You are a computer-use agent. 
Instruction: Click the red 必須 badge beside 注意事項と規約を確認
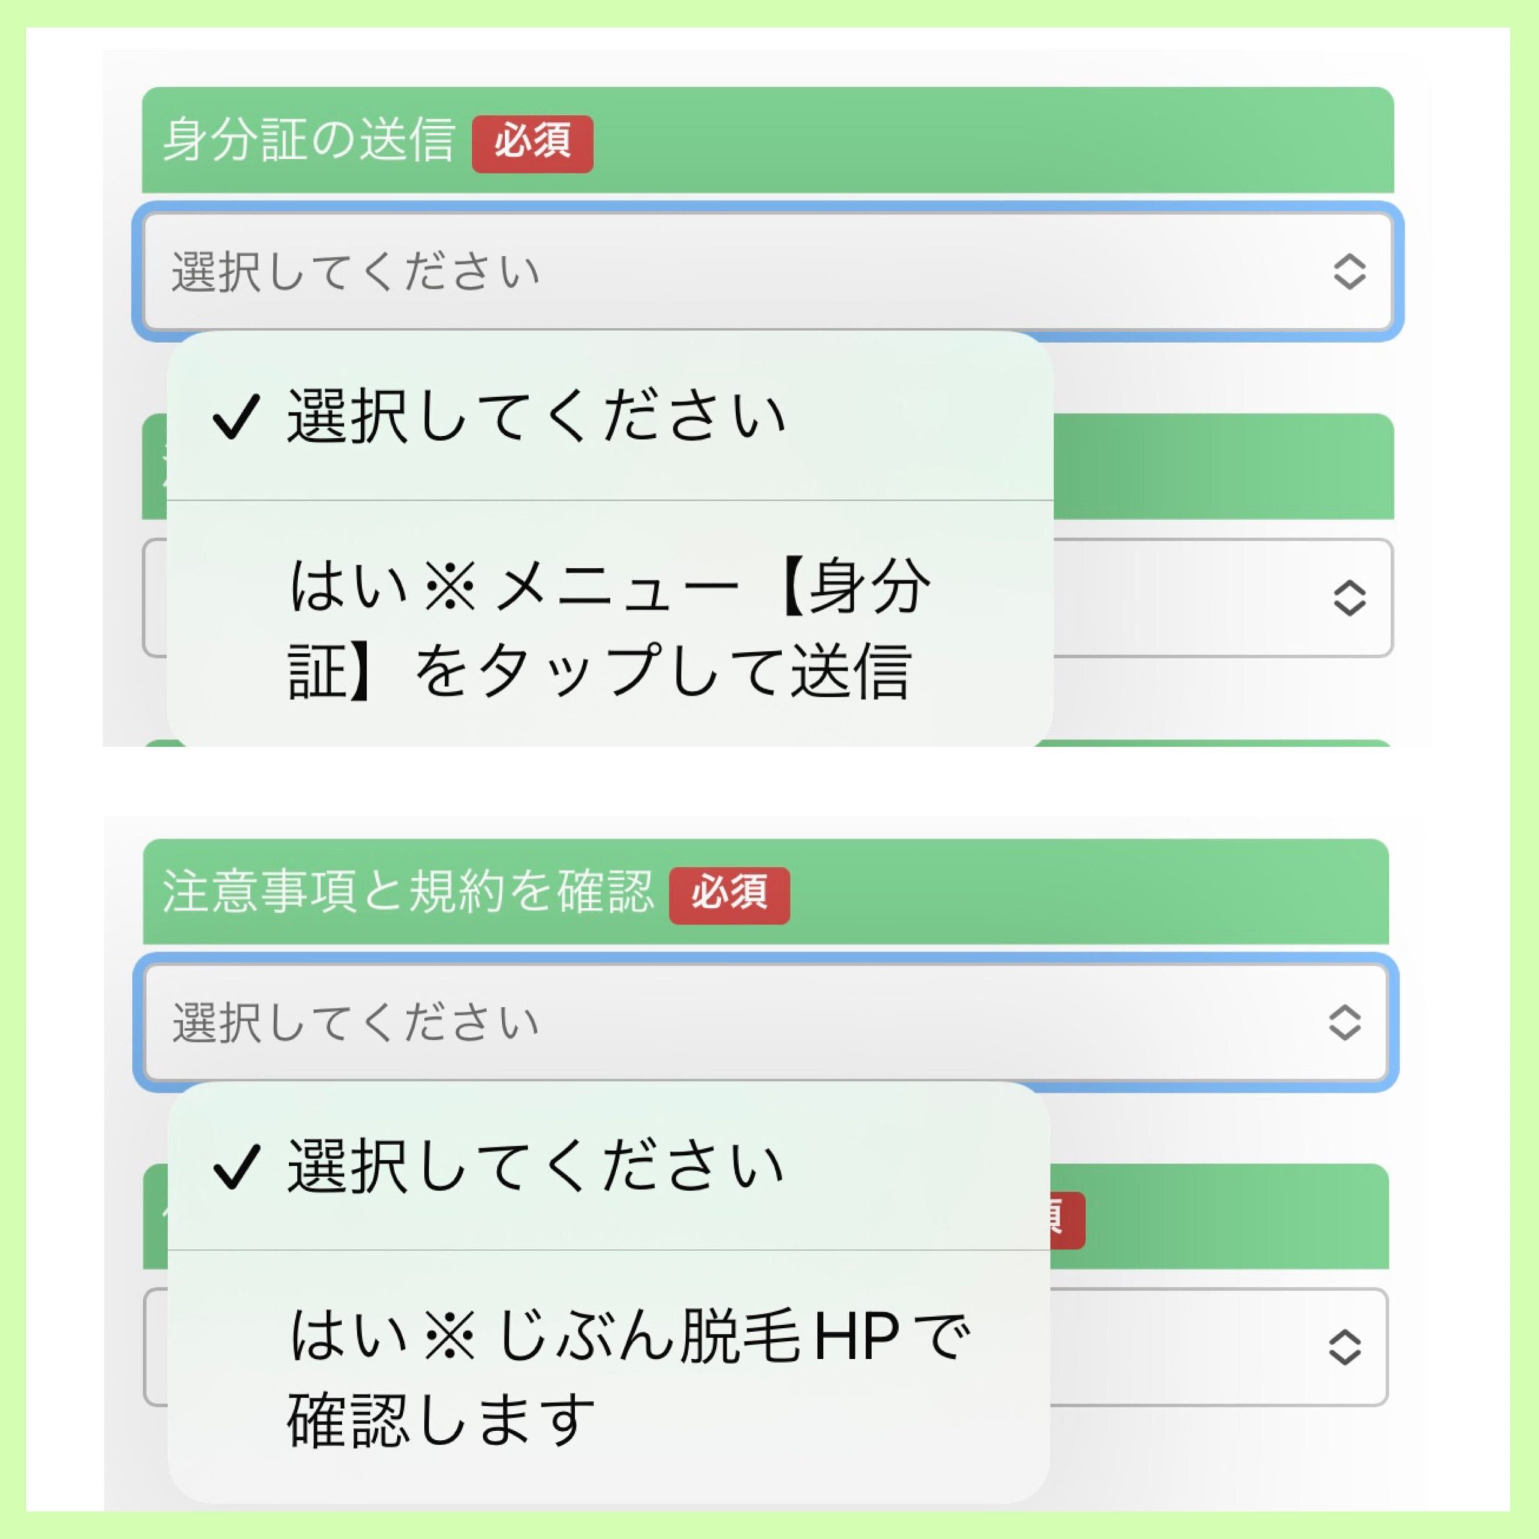click(x=729, y=895)
